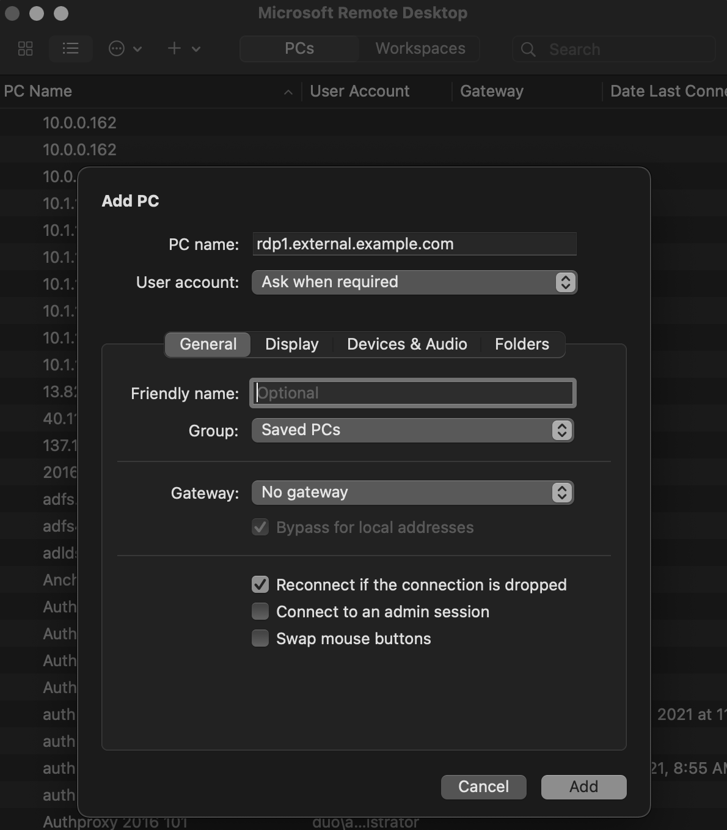This screenshot has height=830, width=727.
Task: Open the Gateway dropdown showing No gateway
Action: (412, 493)
